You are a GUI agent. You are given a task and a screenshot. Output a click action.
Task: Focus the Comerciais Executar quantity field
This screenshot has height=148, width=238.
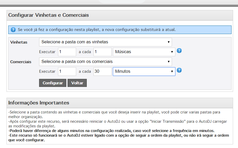coord(67,71)
